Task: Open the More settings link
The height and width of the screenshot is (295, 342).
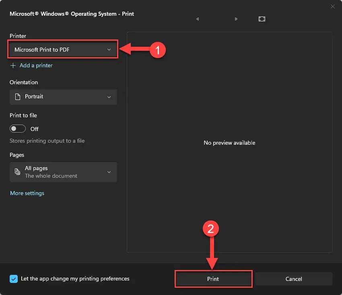Action: click(27, 193)
